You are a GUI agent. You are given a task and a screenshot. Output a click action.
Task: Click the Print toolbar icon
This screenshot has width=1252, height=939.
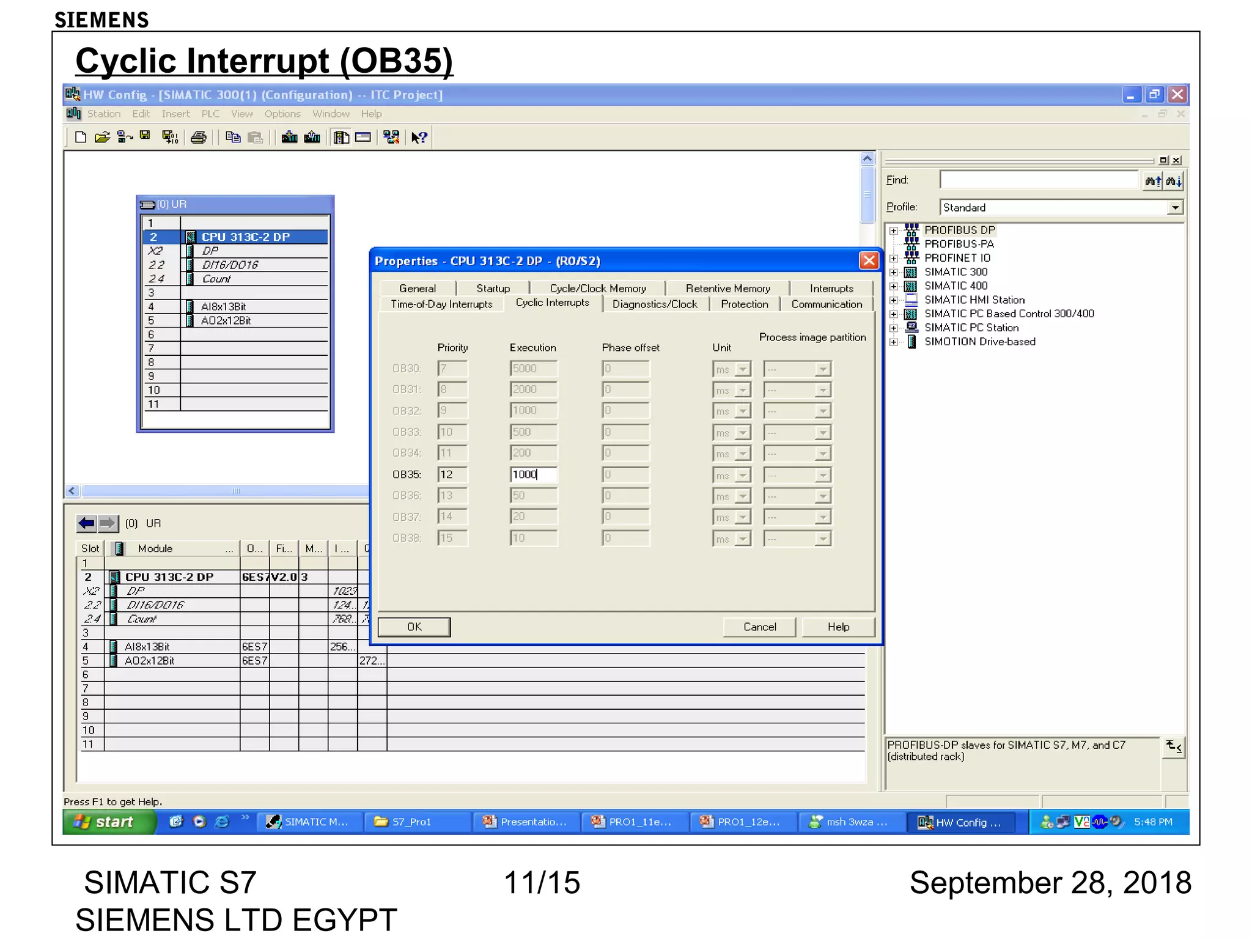199,137
